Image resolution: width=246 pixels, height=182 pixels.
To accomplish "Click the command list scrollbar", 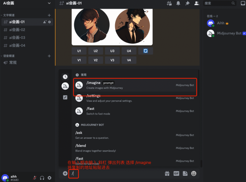I will (198, 83).
